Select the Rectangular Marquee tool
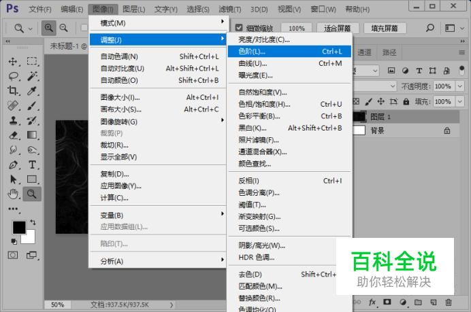 32,61
